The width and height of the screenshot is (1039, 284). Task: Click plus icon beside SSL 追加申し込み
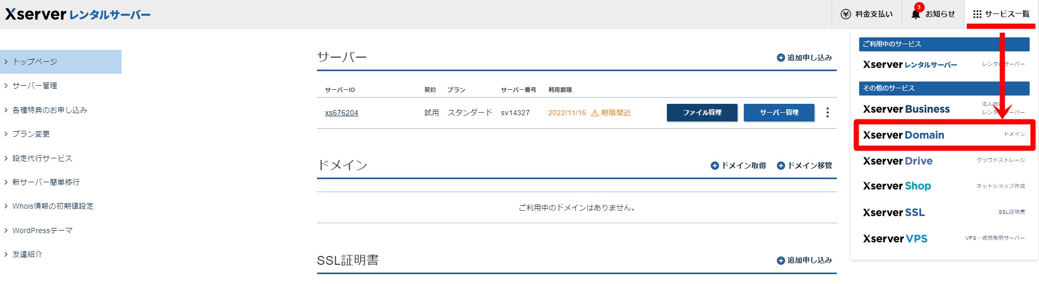click(x=781, y=261)
